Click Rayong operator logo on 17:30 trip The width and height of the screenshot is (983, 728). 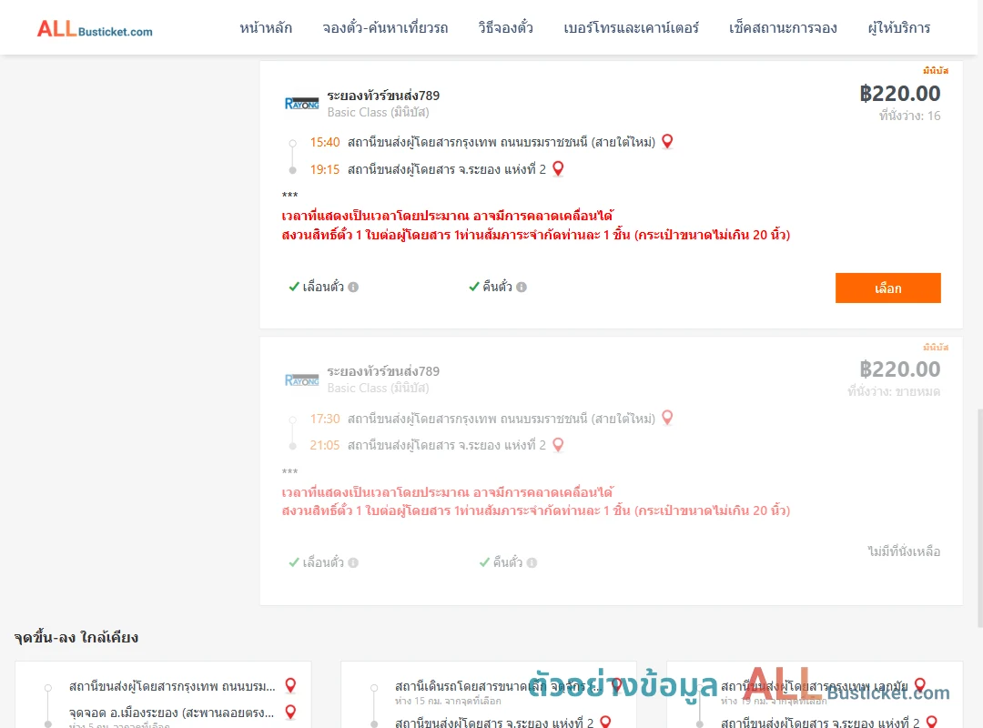pos(301,380)
